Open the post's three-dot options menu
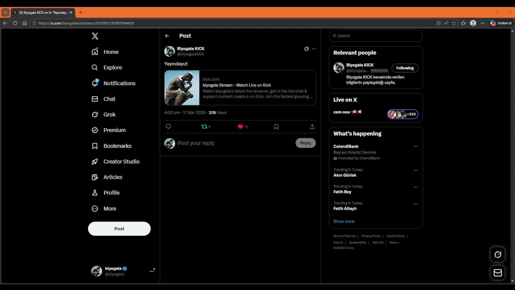 click(x=314, y=49)
